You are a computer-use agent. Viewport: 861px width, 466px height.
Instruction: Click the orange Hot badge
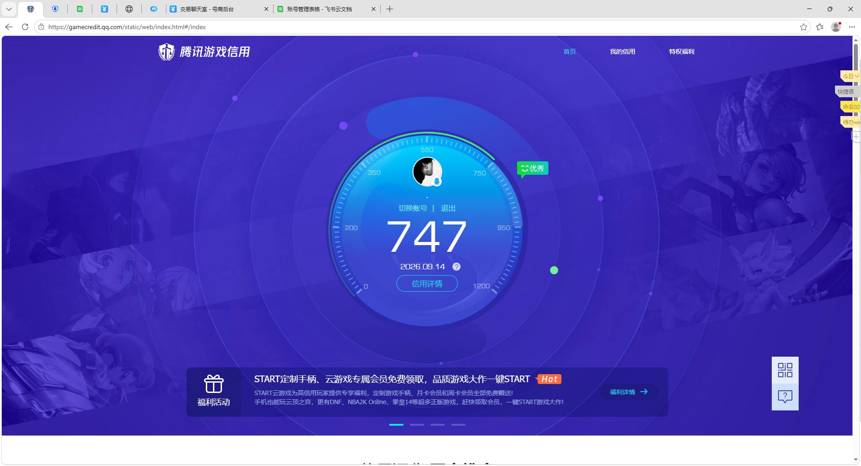pos(549,379)
